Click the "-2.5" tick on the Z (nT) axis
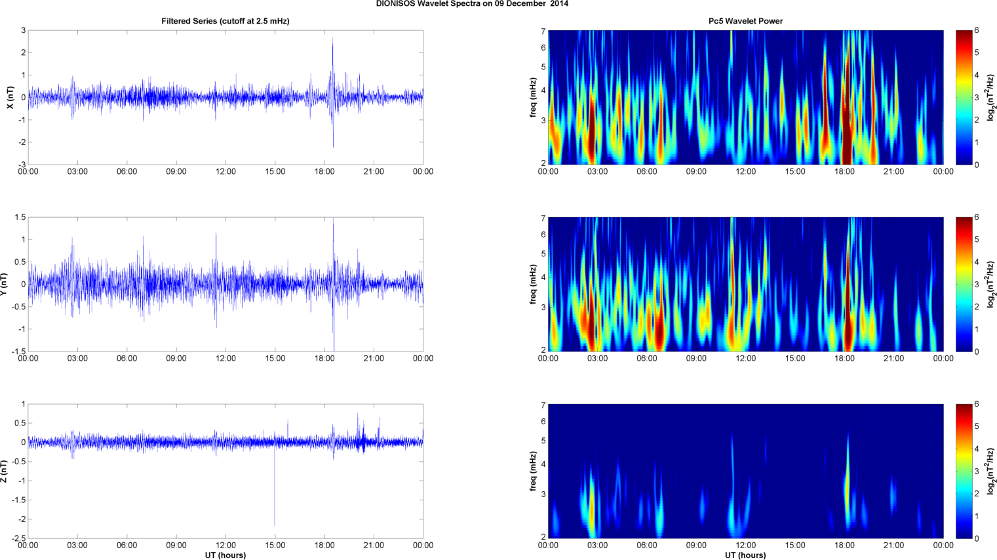997x560 pixels. click(x=19, y=538)
